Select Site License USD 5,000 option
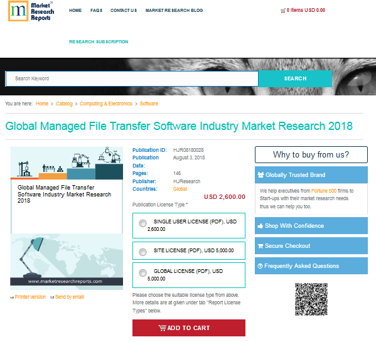The image size is (376, 342). [x=142, y=252]
